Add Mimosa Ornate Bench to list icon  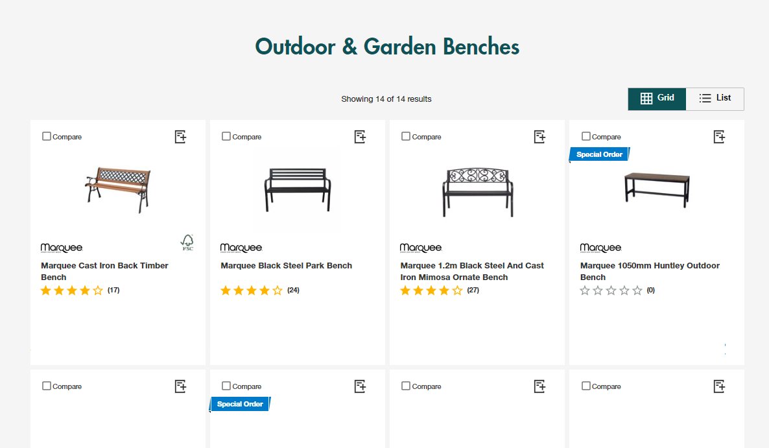pyautogui.click(x=539, y=137)
